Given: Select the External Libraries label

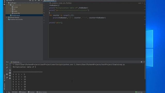Looking at the screenshot, I should 14,17.
